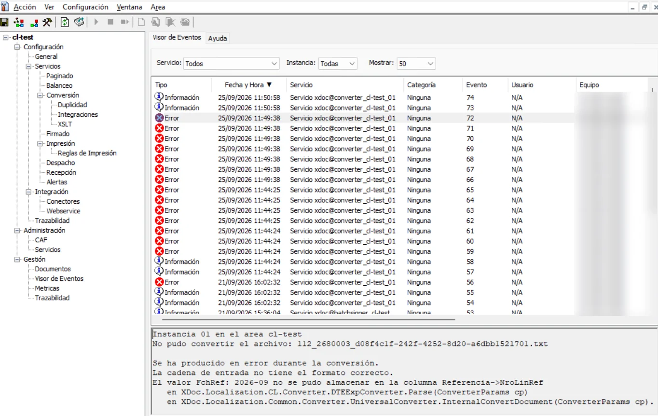
Task: Click the Tipo column header
Action: 181,84
